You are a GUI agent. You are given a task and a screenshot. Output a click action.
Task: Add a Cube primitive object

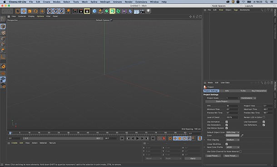pos(95,11)
